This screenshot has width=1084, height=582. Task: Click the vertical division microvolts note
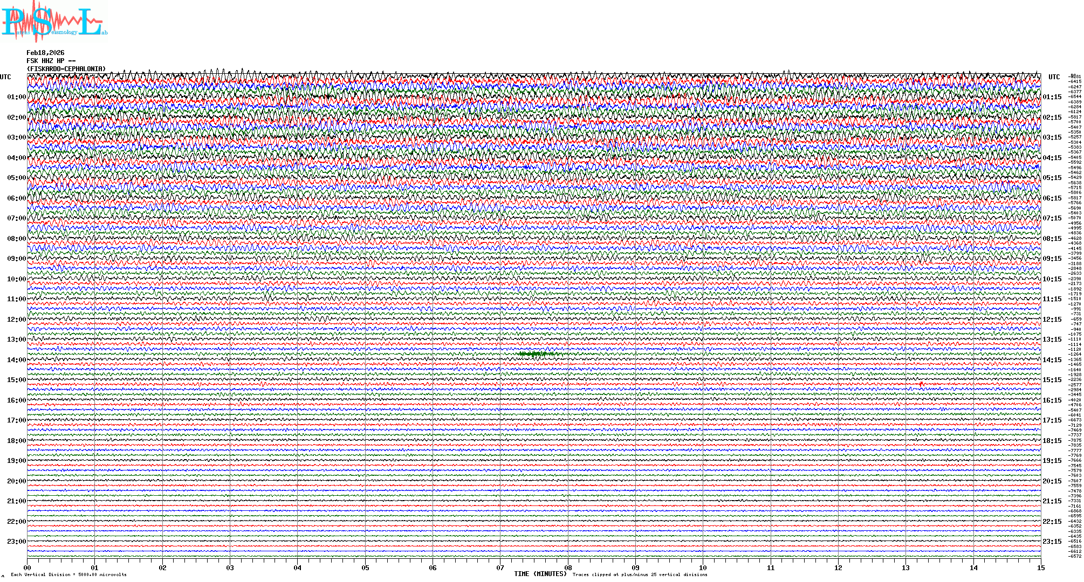(68, 574)
